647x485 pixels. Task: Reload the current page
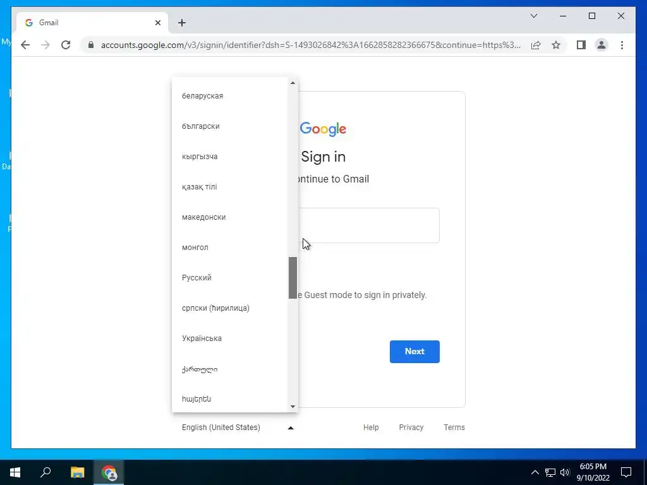(66, 45)
